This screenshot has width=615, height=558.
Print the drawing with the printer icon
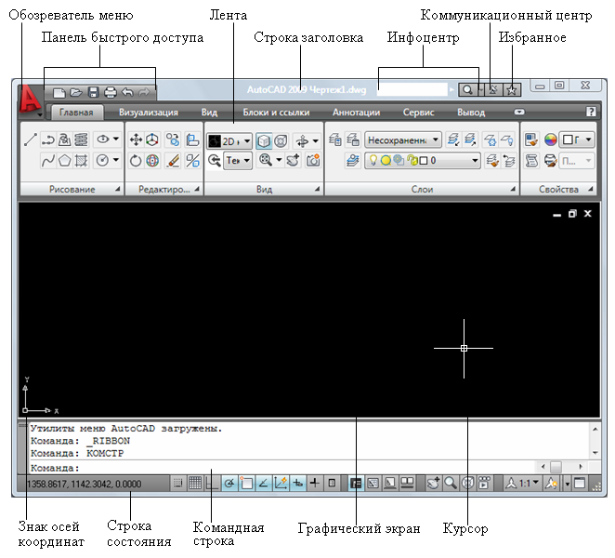click(x=111, y=93)
